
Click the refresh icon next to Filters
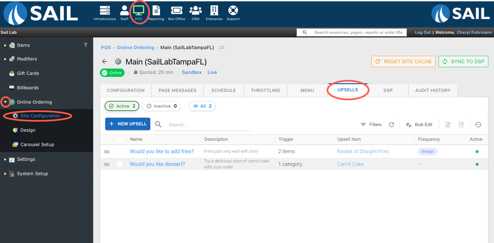coord(391,125)
